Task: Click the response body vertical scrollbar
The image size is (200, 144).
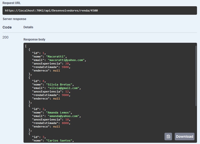Action: click(196, 75)
